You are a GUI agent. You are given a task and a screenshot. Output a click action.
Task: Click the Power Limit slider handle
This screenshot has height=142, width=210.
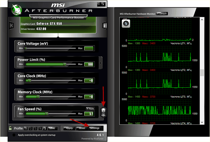(65, 64)
